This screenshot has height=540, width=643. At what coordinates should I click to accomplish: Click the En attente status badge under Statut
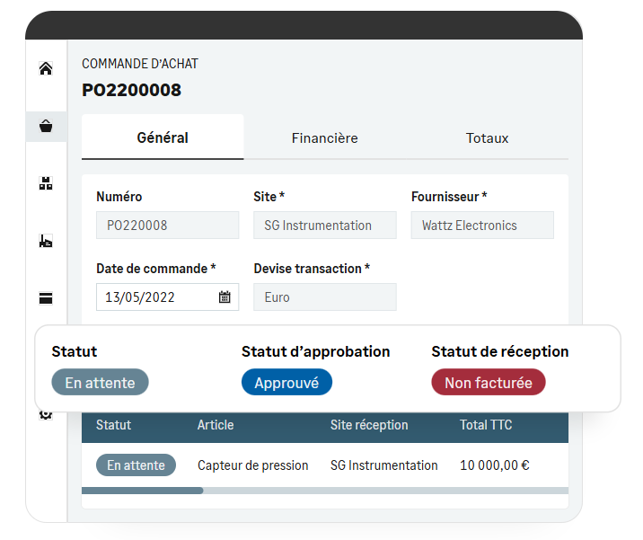(100, 383)
